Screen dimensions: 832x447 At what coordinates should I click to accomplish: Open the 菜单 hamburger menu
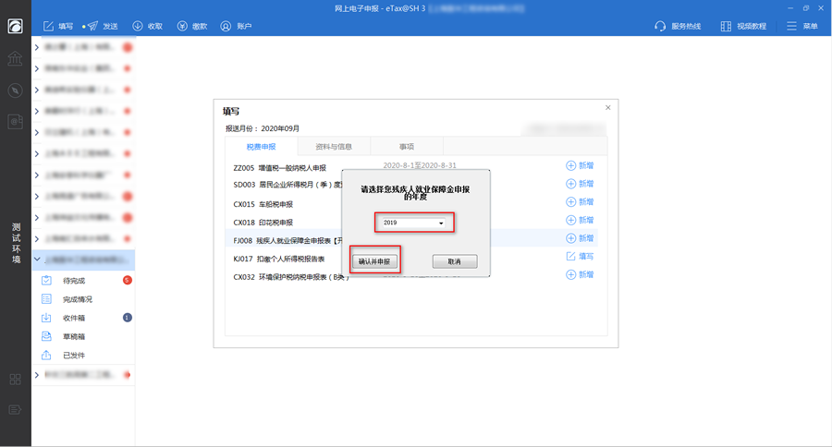point(802,26)
